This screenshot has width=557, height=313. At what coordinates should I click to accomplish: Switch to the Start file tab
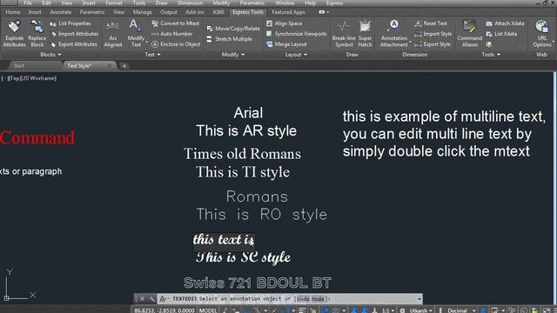coord(19,66)
